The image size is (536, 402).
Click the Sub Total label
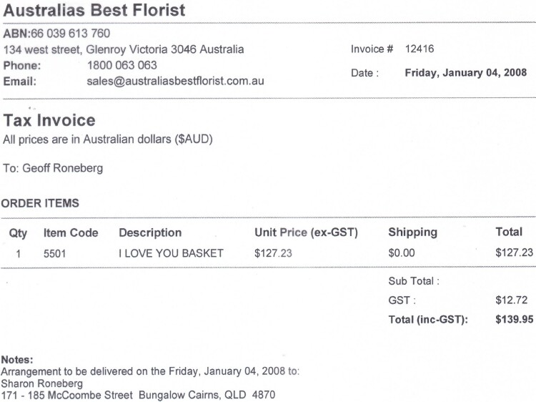(x=414, y=281)
